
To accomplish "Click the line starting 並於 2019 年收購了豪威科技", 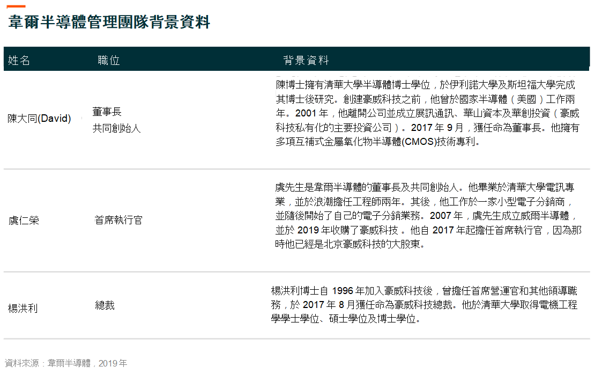I will 428,230.
